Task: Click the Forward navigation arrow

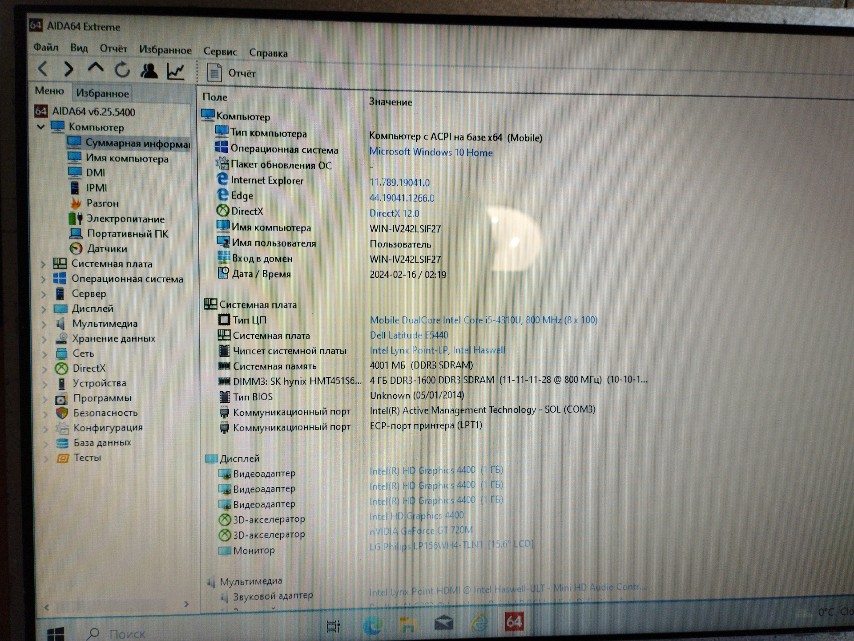Action: pyautogui.click(x=68, y=69)
